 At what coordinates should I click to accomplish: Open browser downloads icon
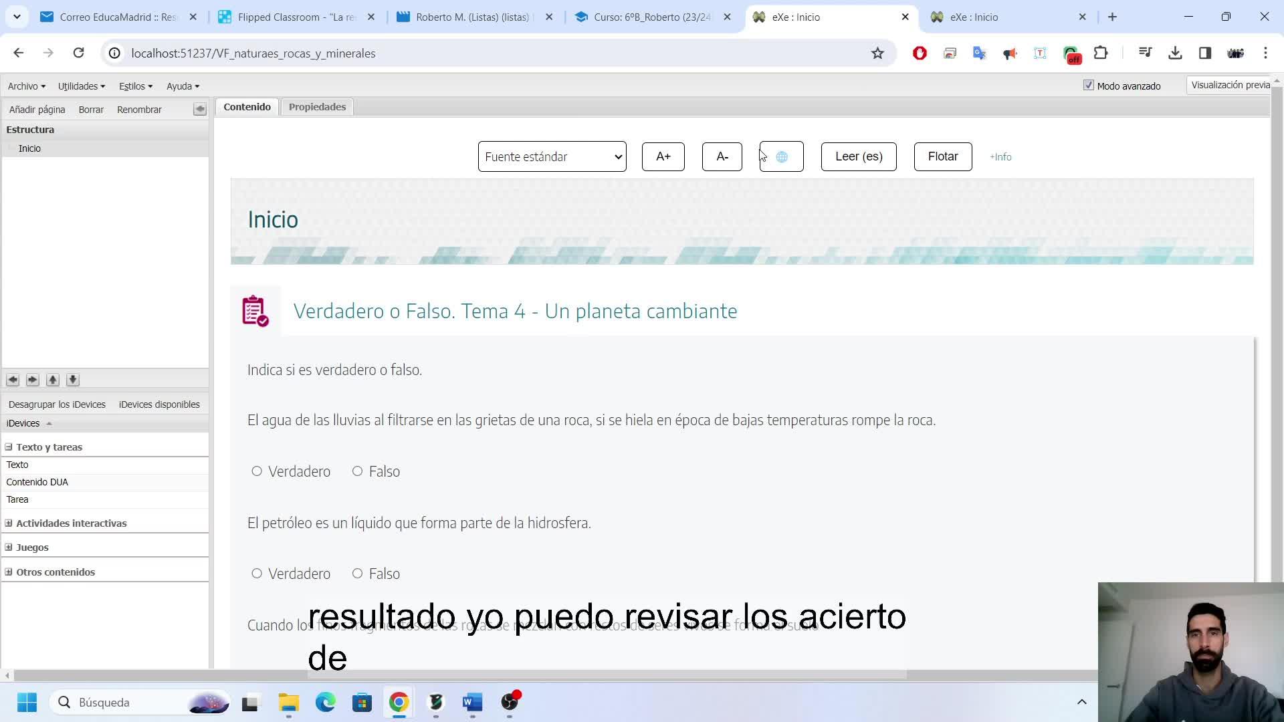tap(1175, 53)
